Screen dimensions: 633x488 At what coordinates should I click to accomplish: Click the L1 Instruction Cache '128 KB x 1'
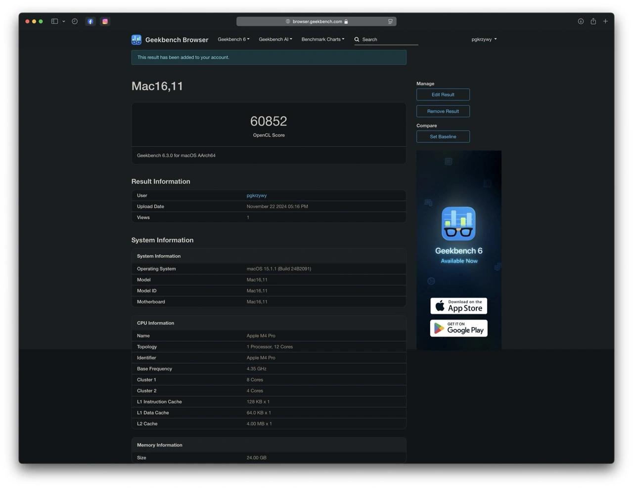pos(258,402)
